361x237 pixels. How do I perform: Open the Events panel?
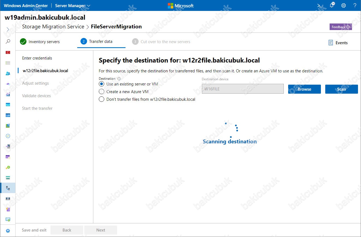[338, 43]
